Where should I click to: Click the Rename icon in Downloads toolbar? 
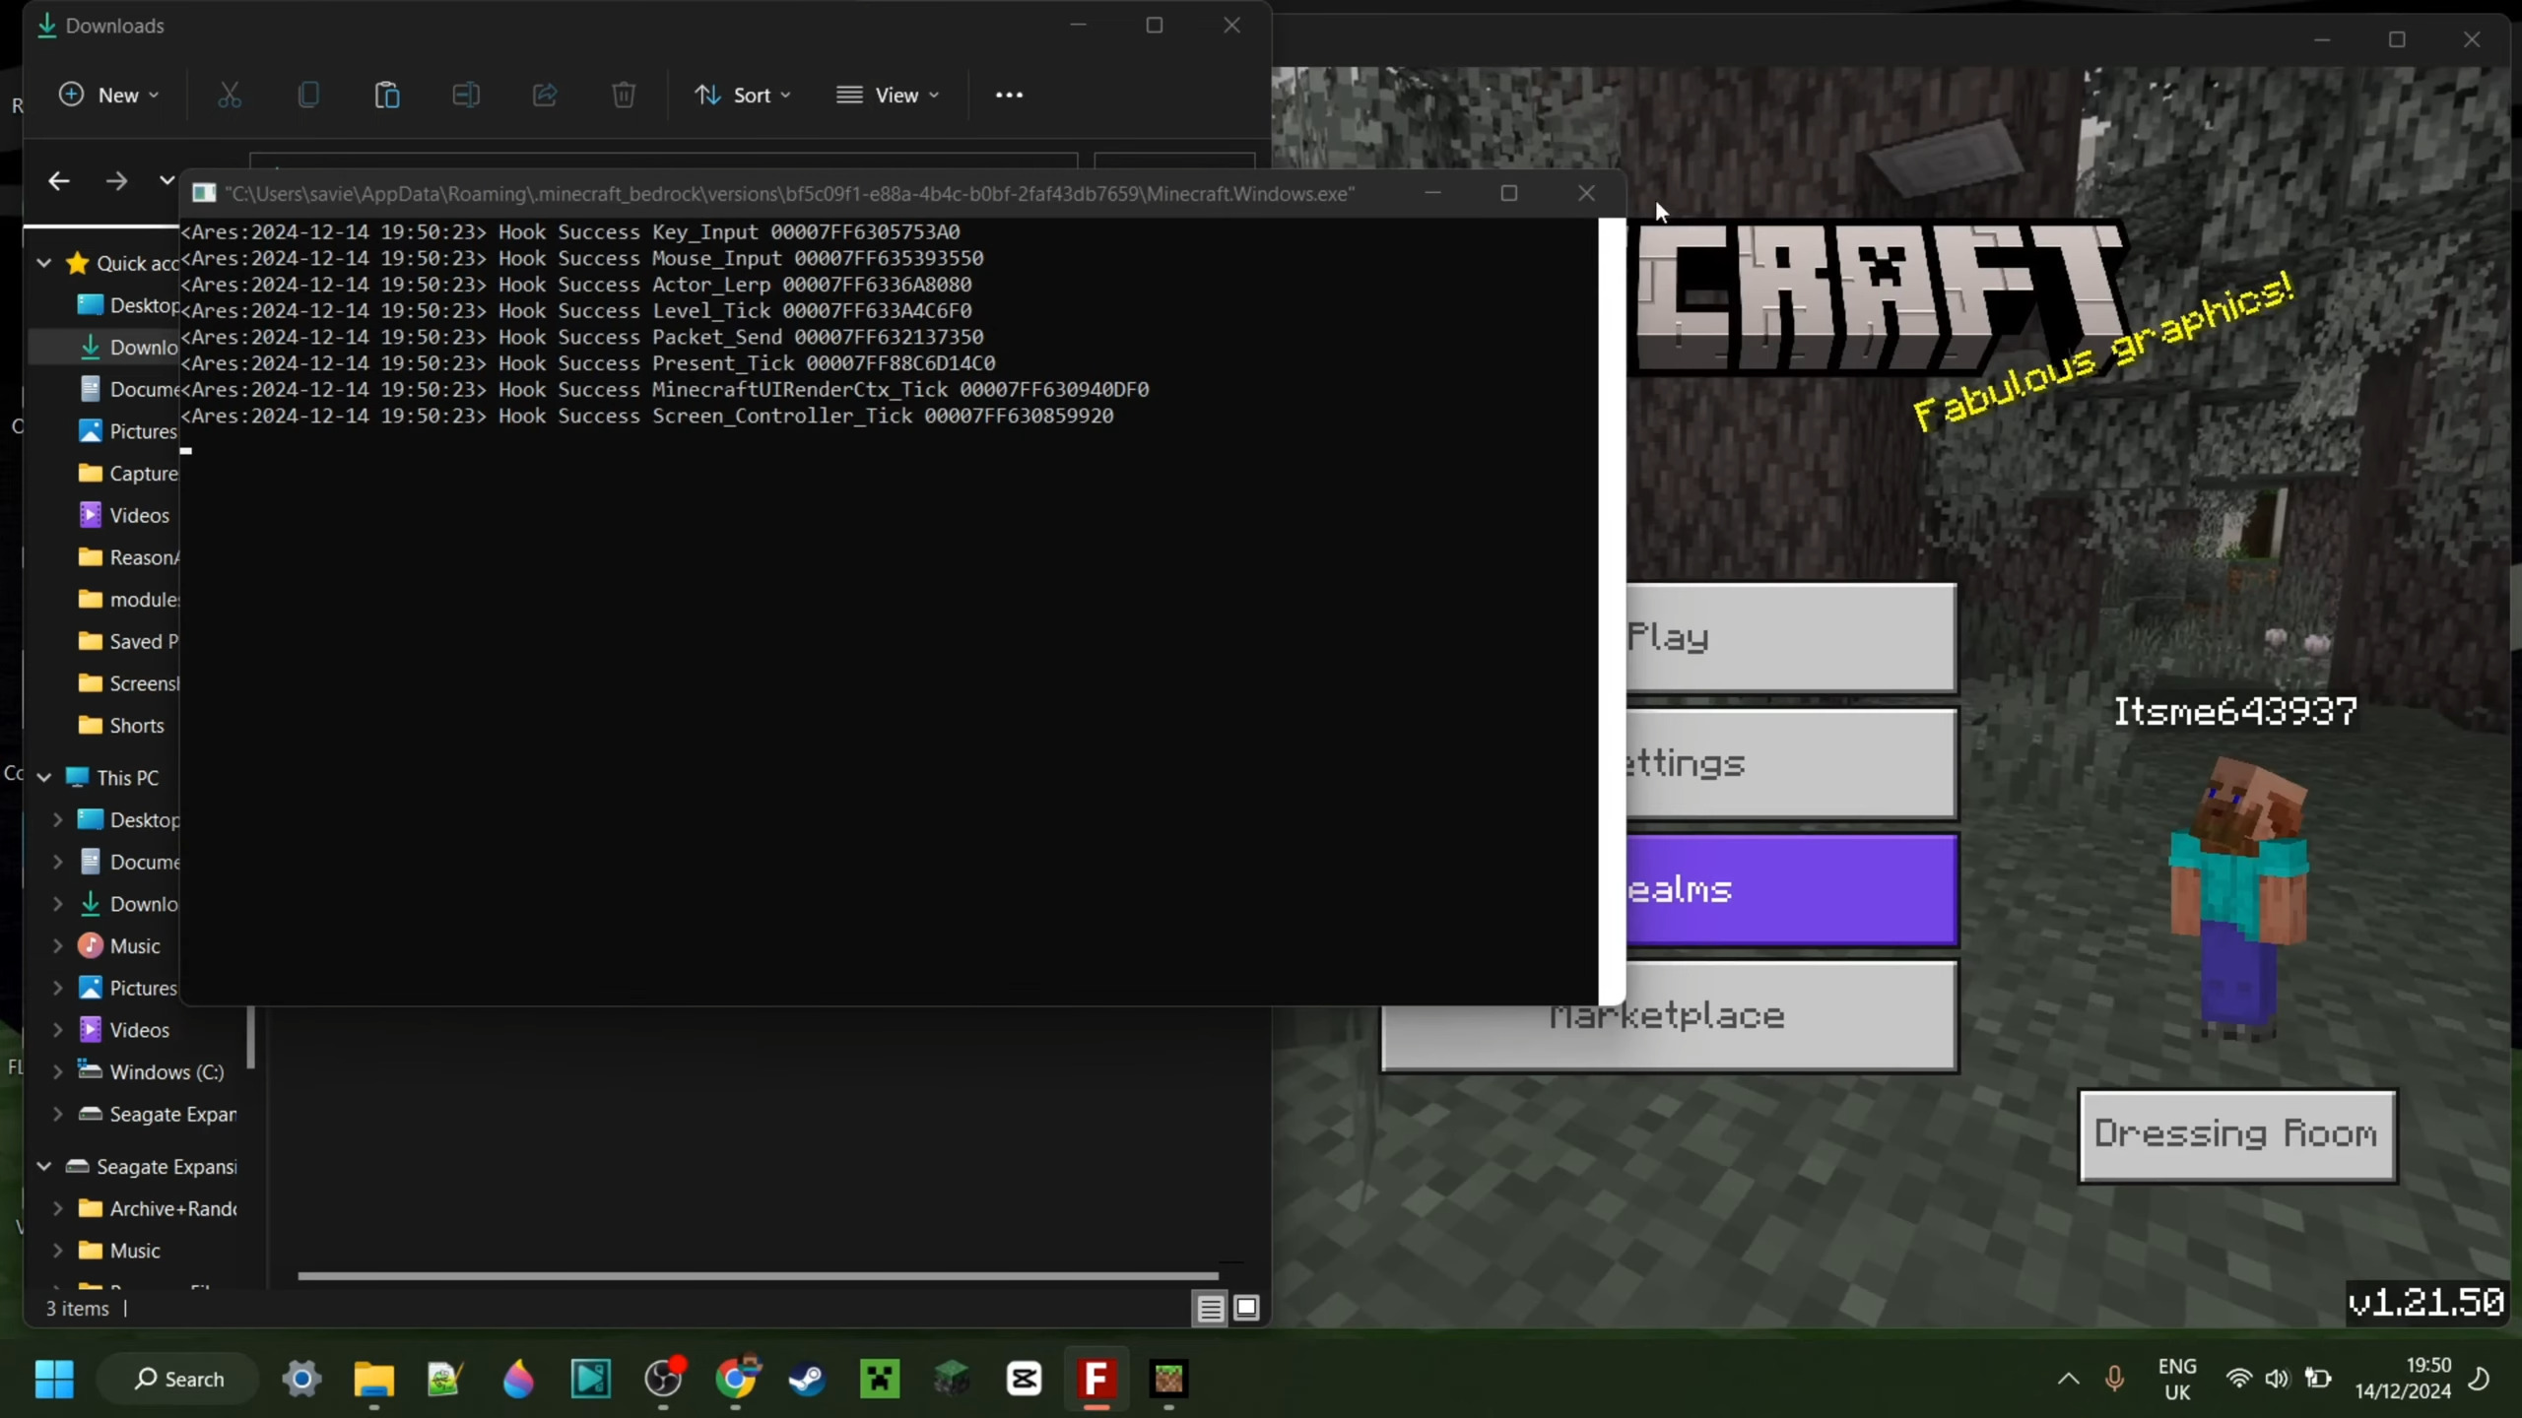(466, 95)
